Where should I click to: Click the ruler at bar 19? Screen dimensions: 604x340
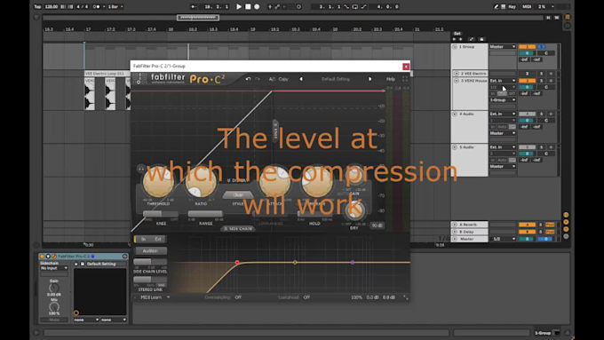click(253, 29)
